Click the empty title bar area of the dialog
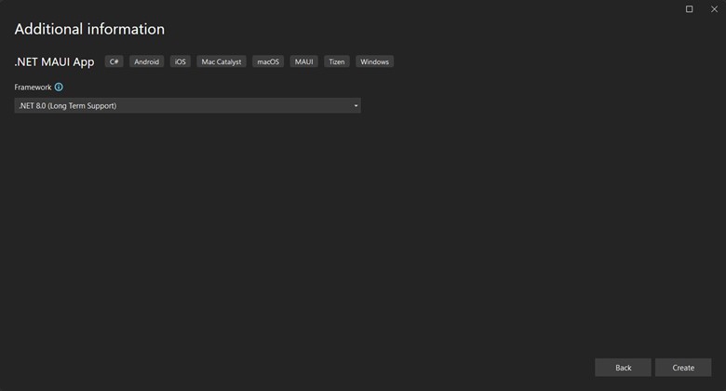726x391 pixels. pos(372,7)
